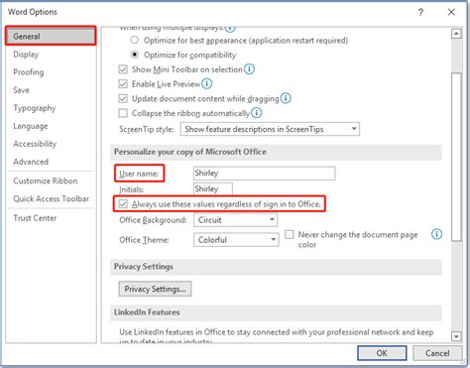Toggle Show Mini Toolbar on selection checkbox
470x368 pixels.
[x=123, y=69]
